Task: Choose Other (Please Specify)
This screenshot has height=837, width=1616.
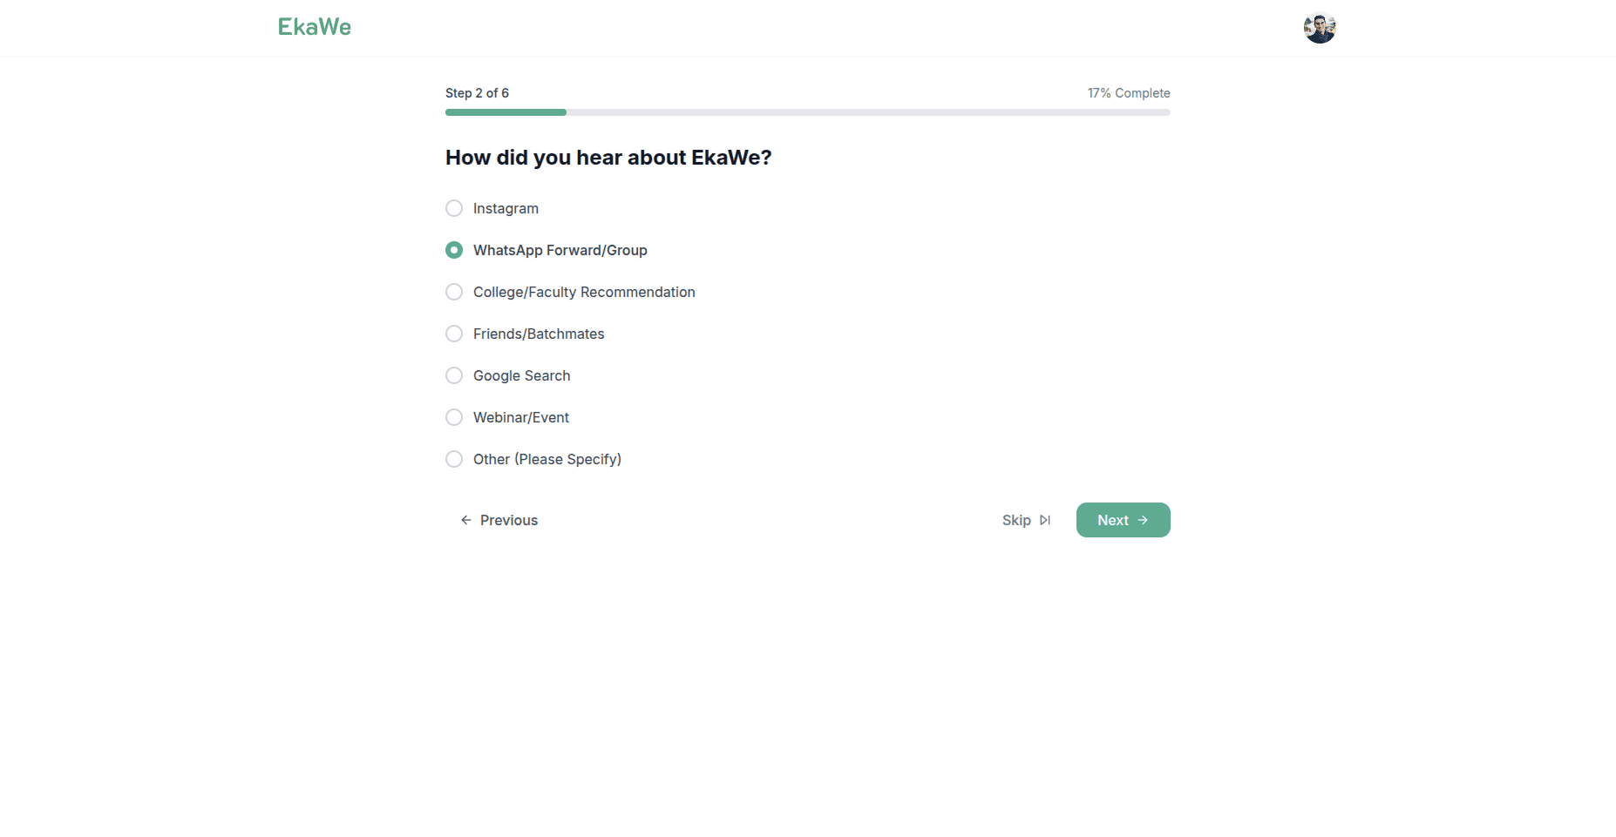Action: pos(453,459)
